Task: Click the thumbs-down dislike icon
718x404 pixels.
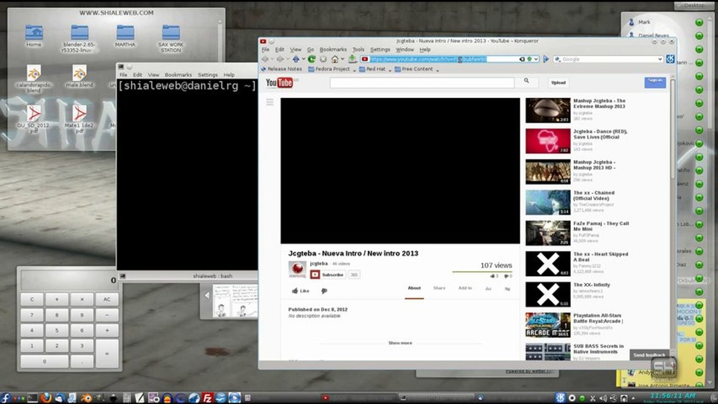Action: tap(324, 291)
